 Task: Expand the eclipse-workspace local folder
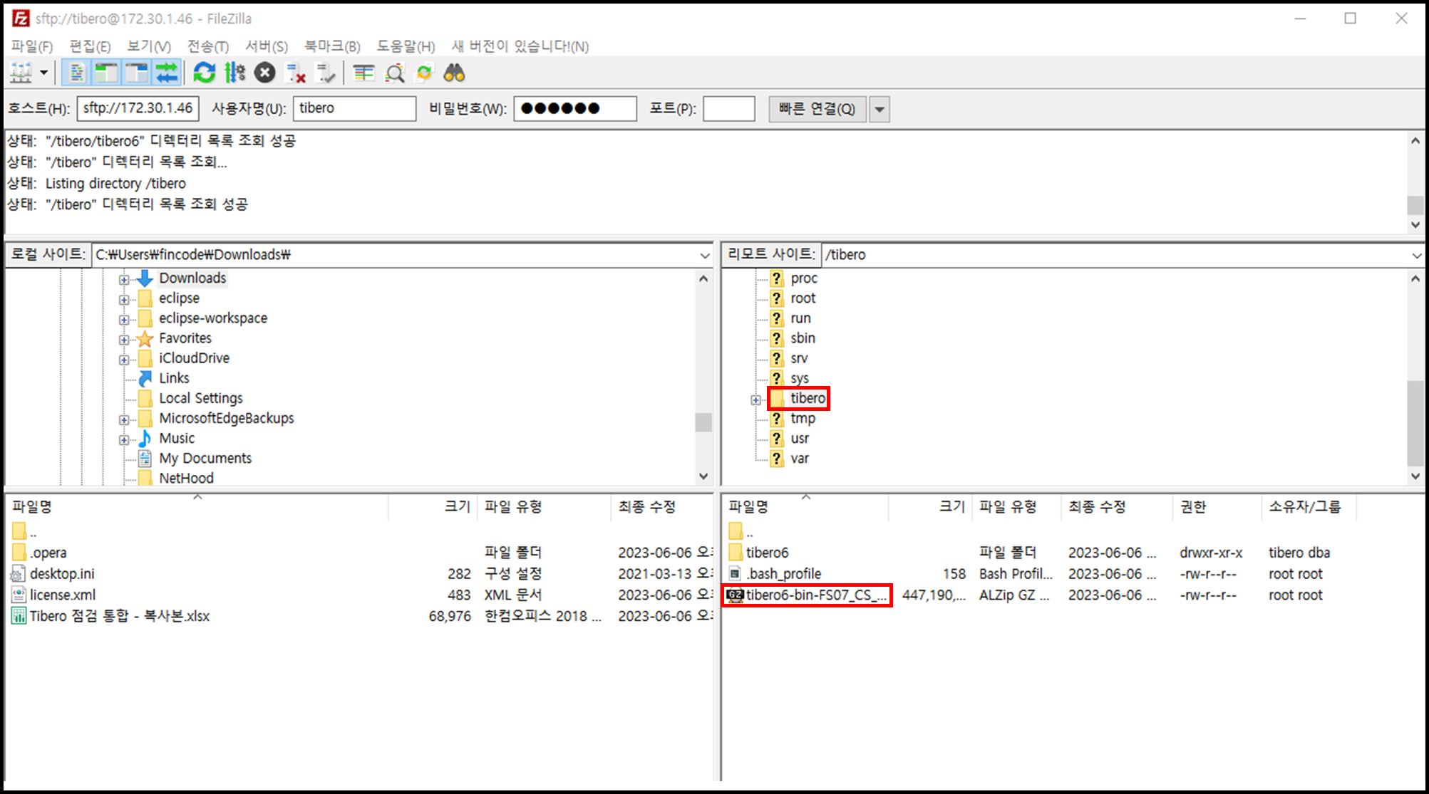click(x=123, y=320)
